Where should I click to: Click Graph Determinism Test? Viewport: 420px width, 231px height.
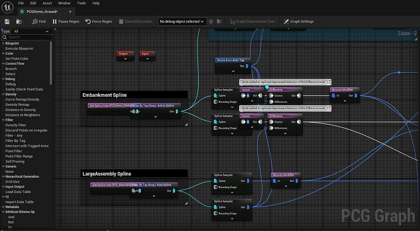coord(252,21)
